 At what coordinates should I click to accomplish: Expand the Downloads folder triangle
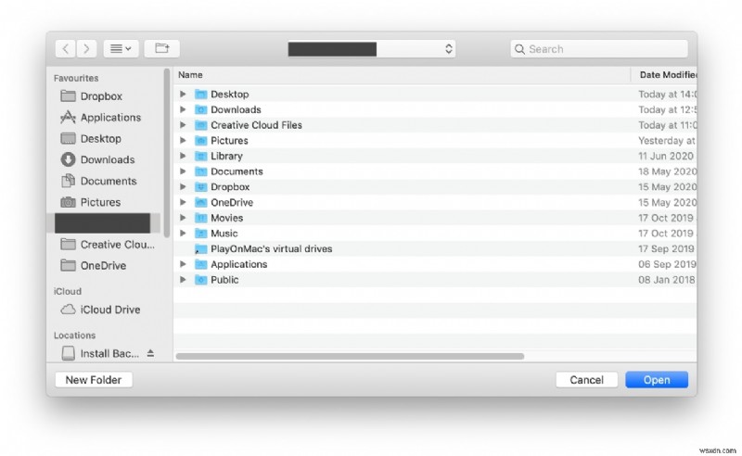pyautogui.click(x=183, y=109)
